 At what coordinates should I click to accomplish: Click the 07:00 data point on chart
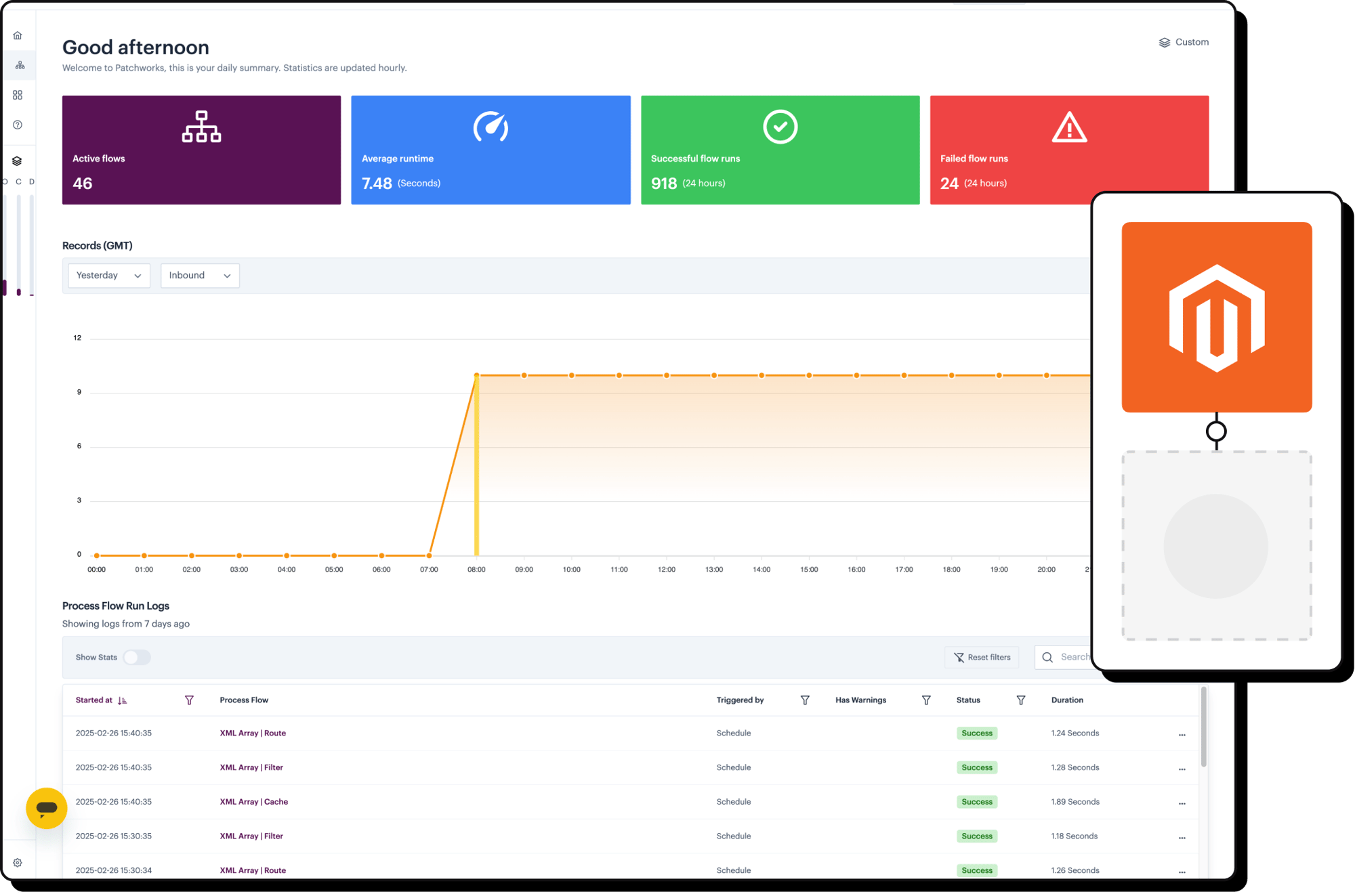coord(429,555)
